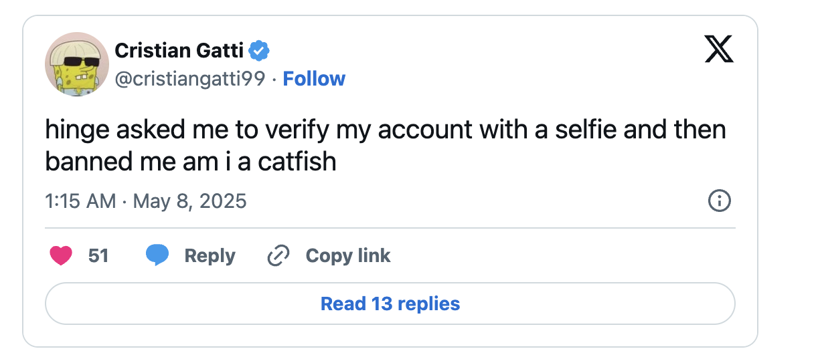Open the SpongeBob profile avatar
This screenshot has height=357, width=818.
[x=76, y=64]
